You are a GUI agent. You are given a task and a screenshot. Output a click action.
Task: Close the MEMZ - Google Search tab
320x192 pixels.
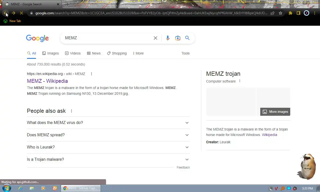coord(58,4)
